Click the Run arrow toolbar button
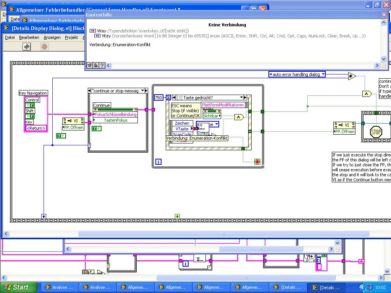This screenshot has height=293, width=391. (27, 47)
